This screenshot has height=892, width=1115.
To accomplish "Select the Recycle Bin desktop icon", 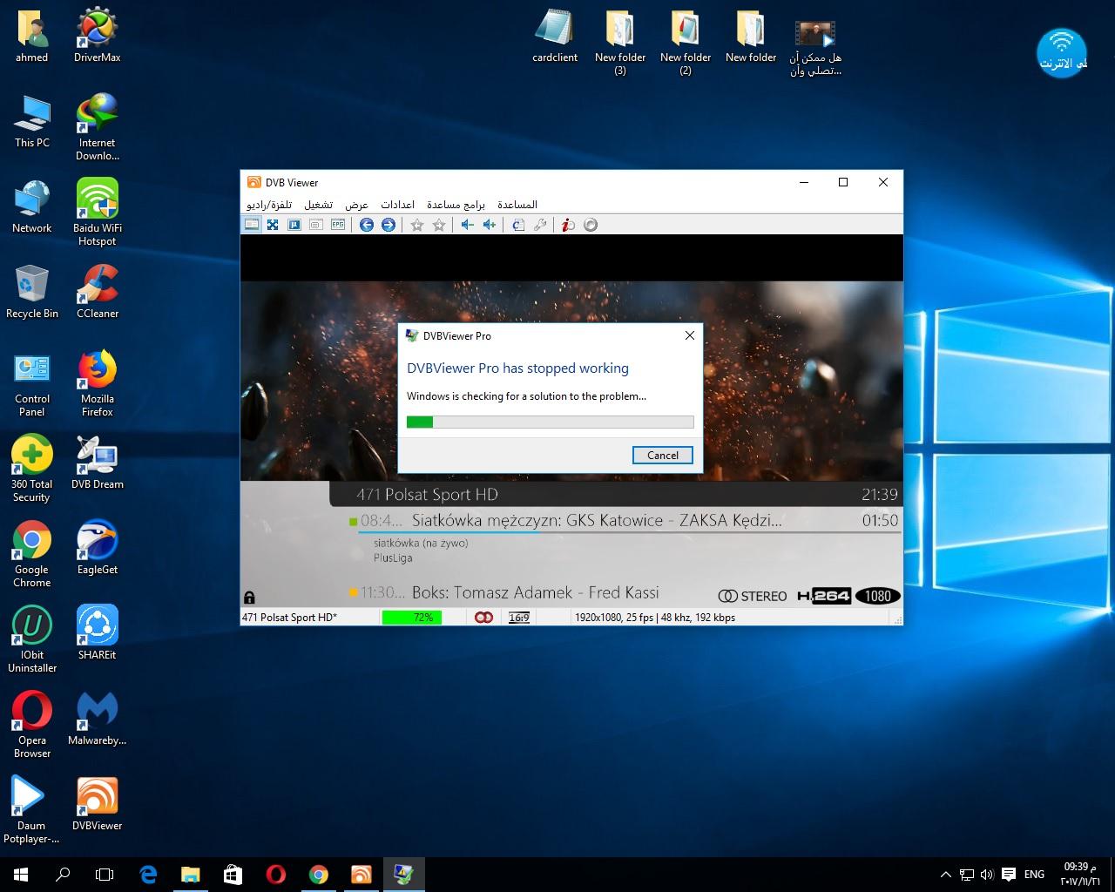I will pos(32,292).
